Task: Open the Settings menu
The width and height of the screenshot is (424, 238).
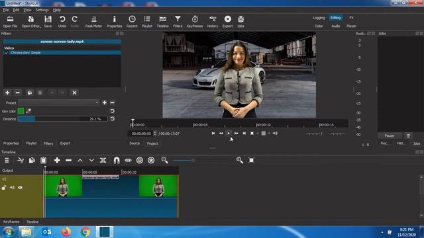Action: pyautogui.click(x=42, y=10)
